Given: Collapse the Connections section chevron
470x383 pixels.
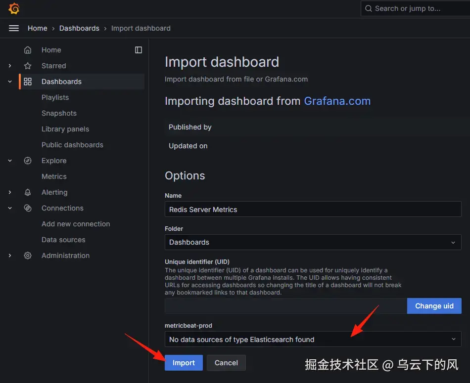Looking at the screenshot, I should [x=10, y=208].
